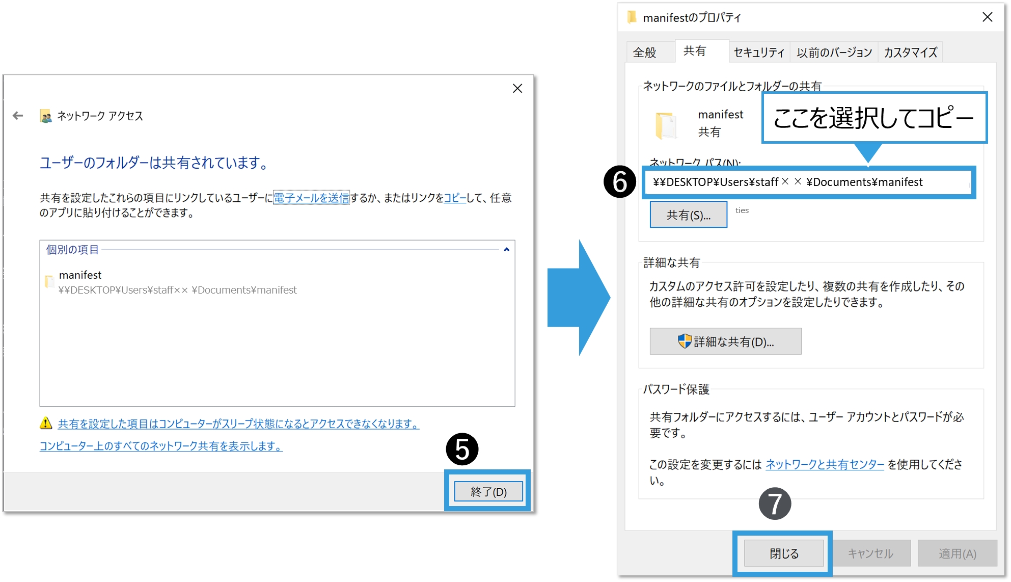Click the yellow warning triangle icon
1011x582 pixels.
46,423
